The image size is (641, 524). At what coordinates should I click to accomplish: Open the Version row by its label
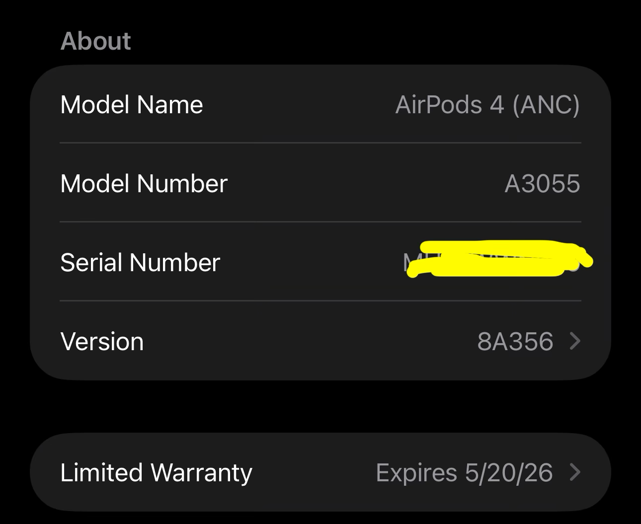pyautogui.click(x=102, y=342)
